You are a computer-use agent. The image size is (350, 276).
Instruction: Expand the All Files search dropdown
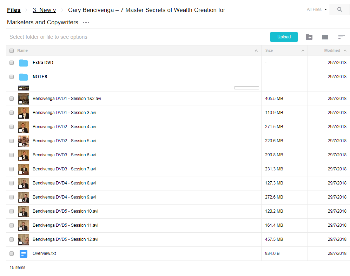(x=317, y=10)
